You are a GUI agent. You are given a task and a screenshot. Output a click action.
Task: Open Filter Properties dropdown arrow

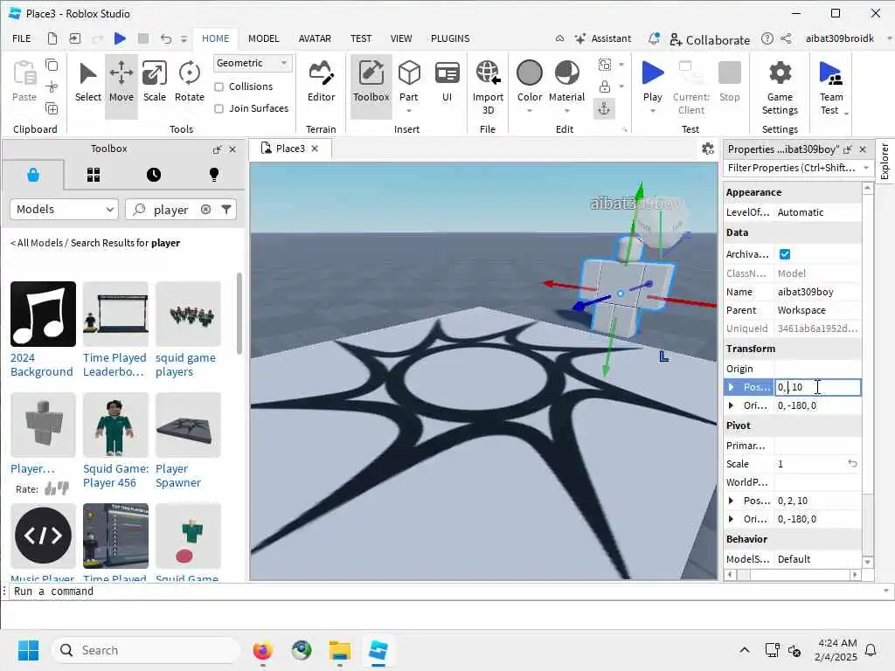pos(866,168)
